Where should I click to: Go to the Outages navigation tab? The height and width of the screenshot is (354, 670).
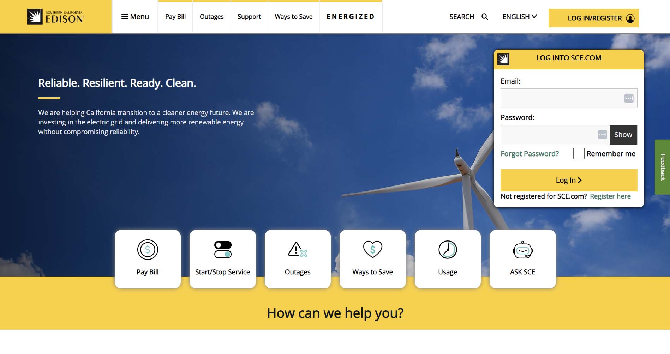pos(212,17)
